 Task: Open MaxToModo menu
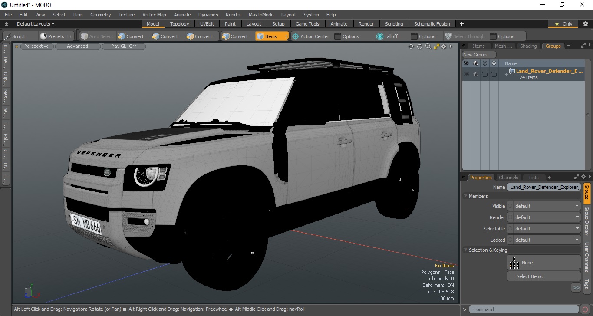click(x=261, y=15)
